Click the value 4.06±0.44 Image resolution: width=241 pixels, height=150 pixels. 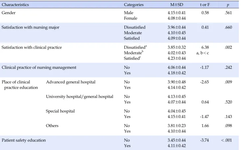coord(177,67)
